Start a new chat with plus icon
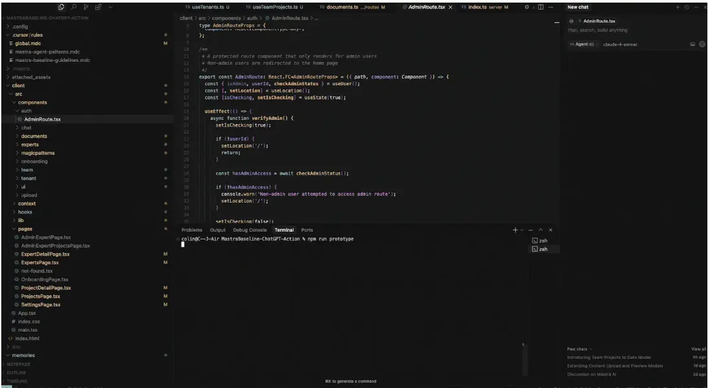708x388 pixels. pyautogui.click(x=678, y=7)
